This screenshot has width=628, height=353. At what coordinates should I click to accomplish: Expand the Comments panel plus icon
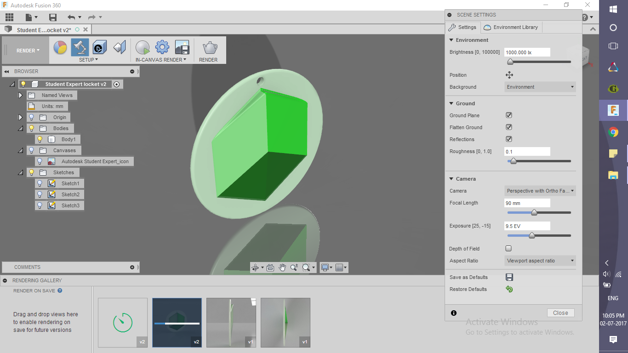click(132, 267)
